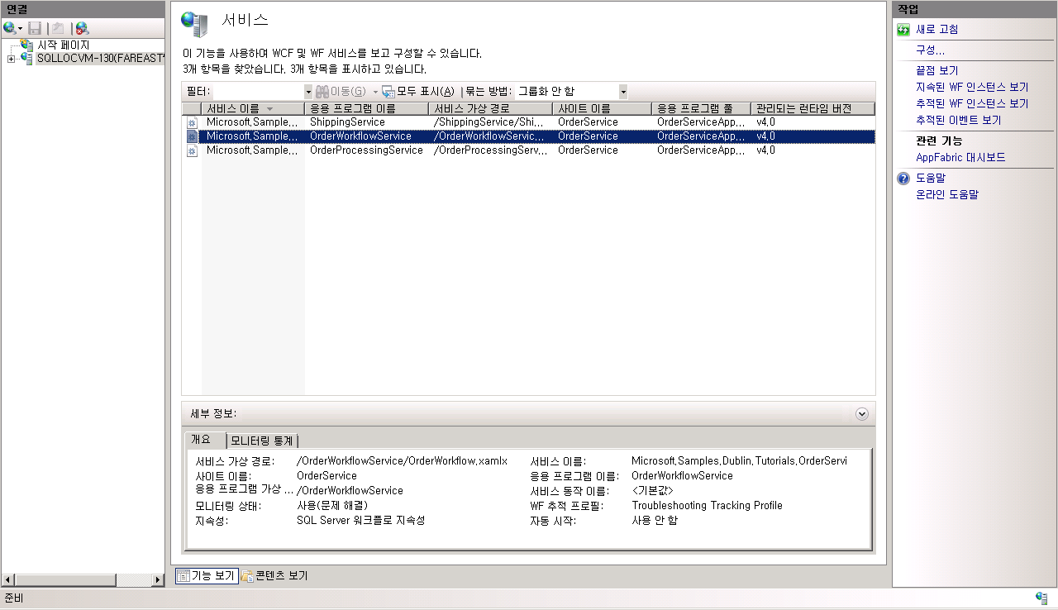Click OrderService site name in ShippingService row
The image size is (1058, 610).
(588, 122)
